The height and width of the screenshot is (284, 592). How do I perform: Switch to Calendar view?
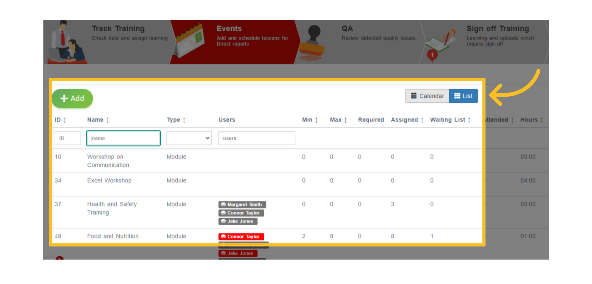click(427, 96)
